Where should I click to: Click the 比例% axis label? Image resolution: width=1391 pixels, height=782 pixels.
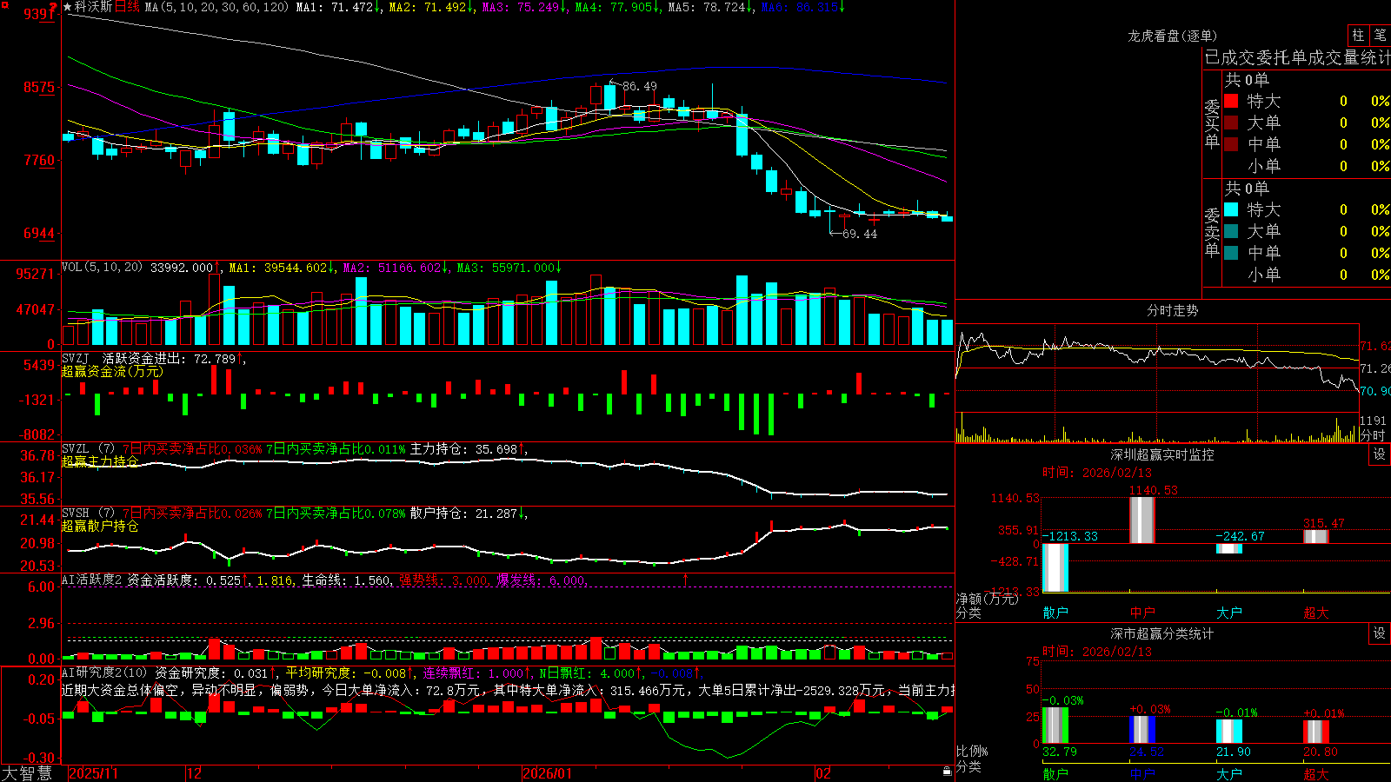(x=972, y=752)
